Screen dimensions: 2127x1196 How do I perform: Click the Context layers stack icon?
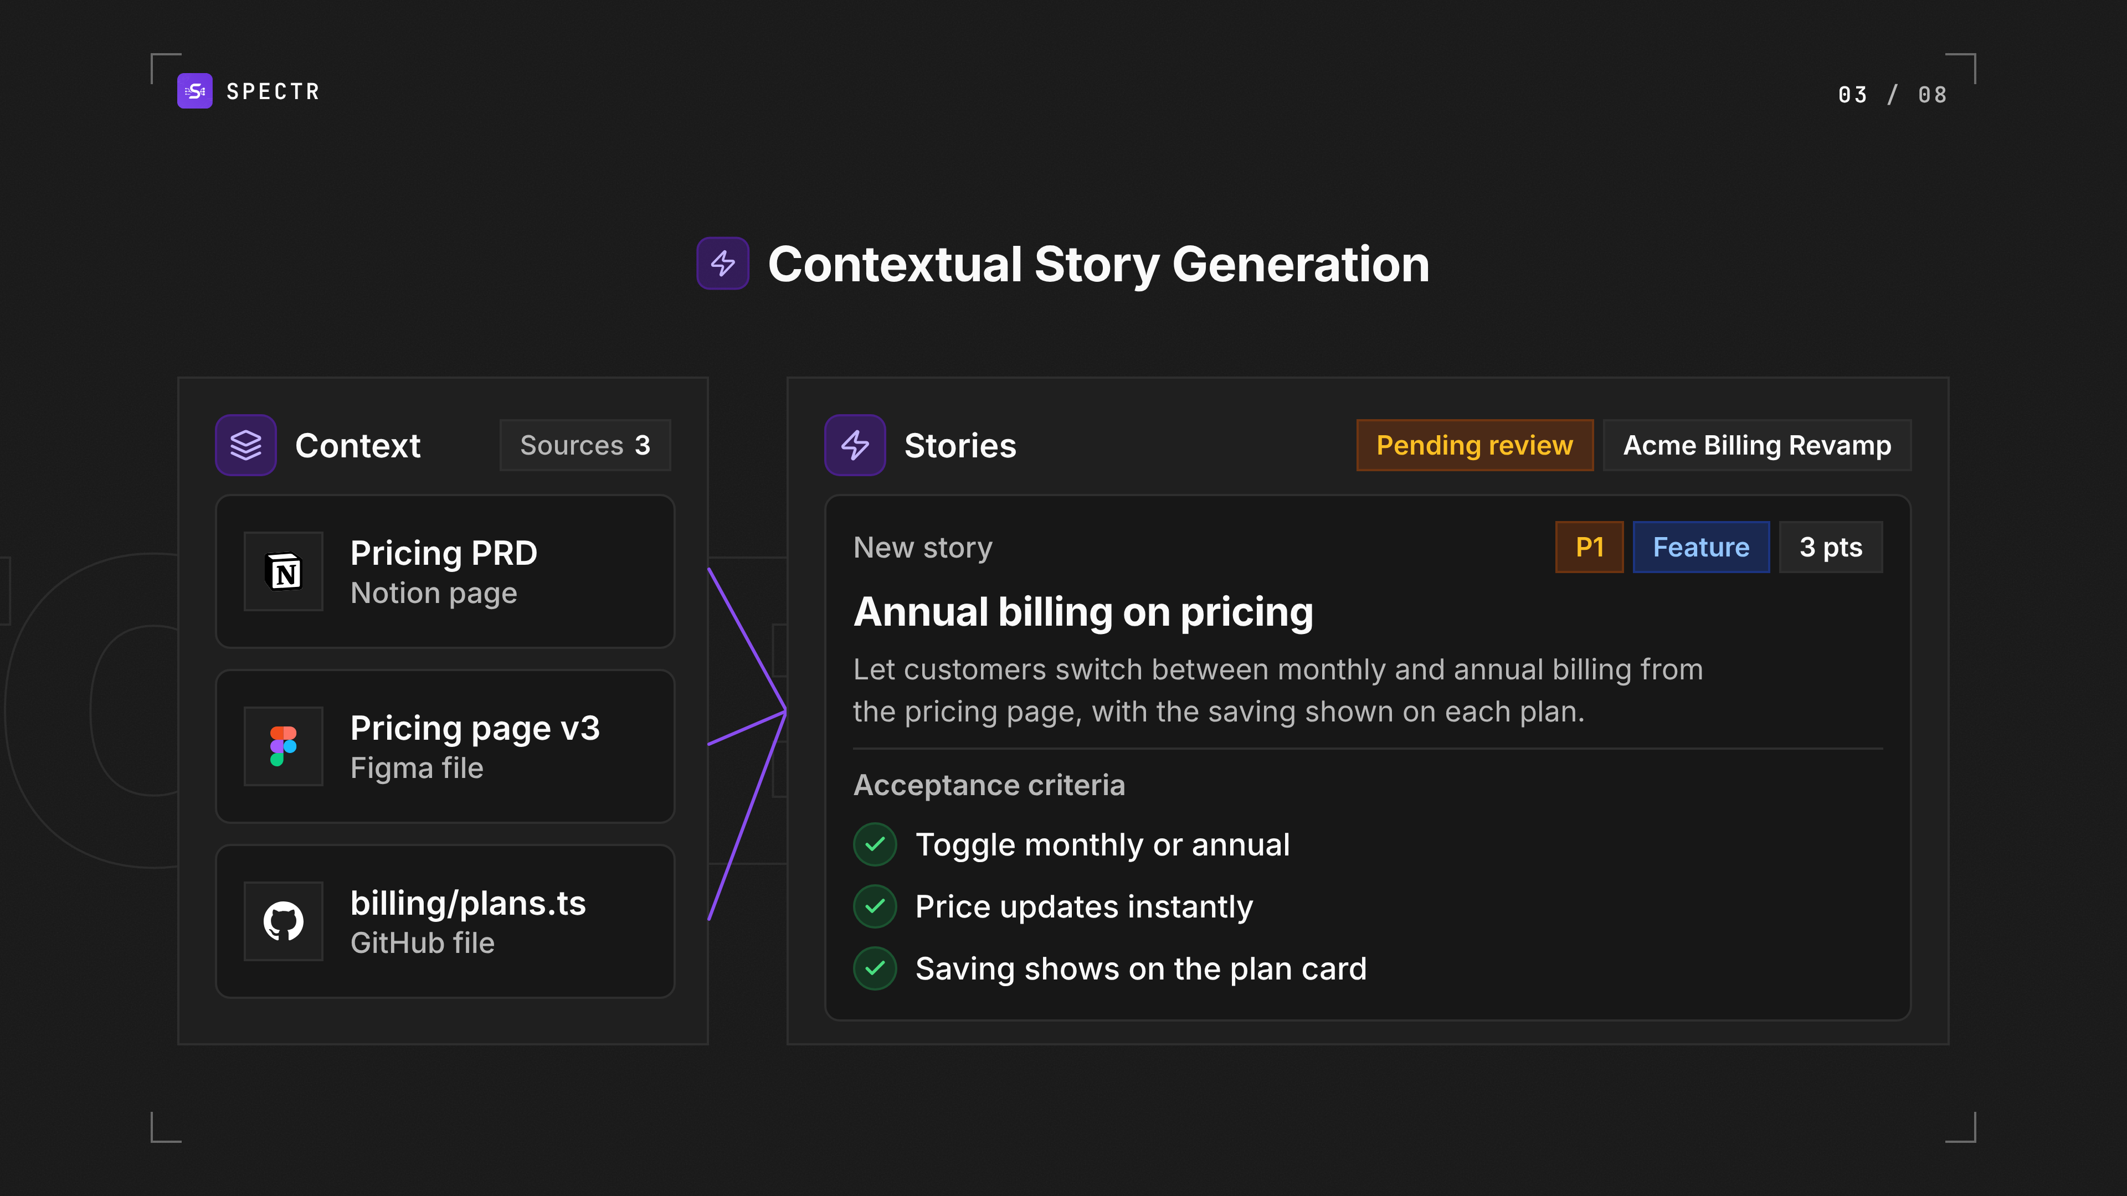pos(246,445)
